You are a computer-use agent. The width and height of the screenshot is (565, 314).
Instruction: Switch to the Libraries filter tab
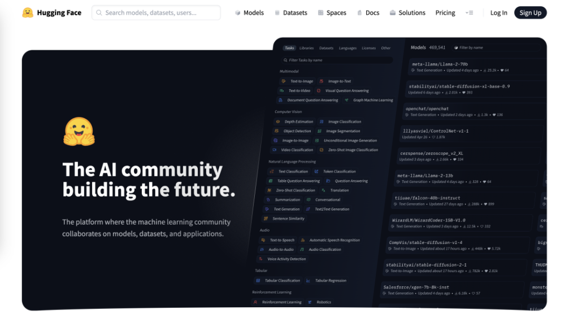[x=307, y=48]
